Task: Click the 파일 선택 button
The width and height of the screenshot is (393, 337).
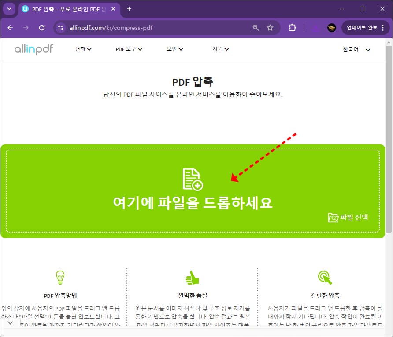Action: [x=352, y=217]
